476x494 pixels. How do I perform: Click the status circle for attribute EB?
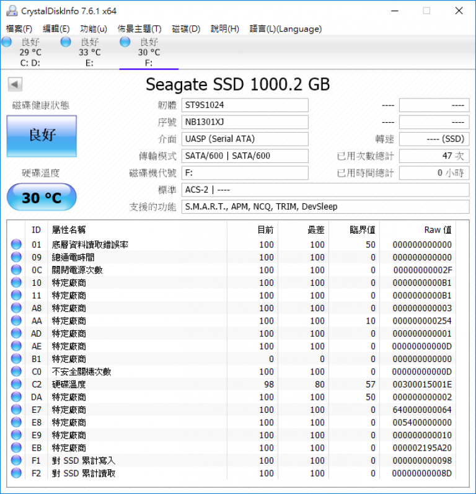click(x=16, y=448)
